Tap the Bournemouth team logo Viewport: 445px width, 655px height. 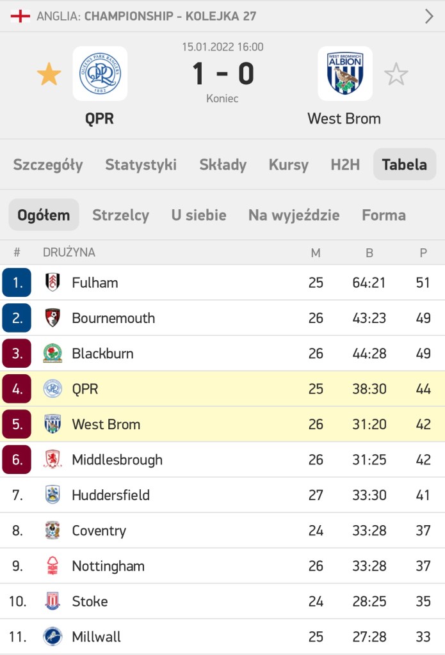coord(53,318)
